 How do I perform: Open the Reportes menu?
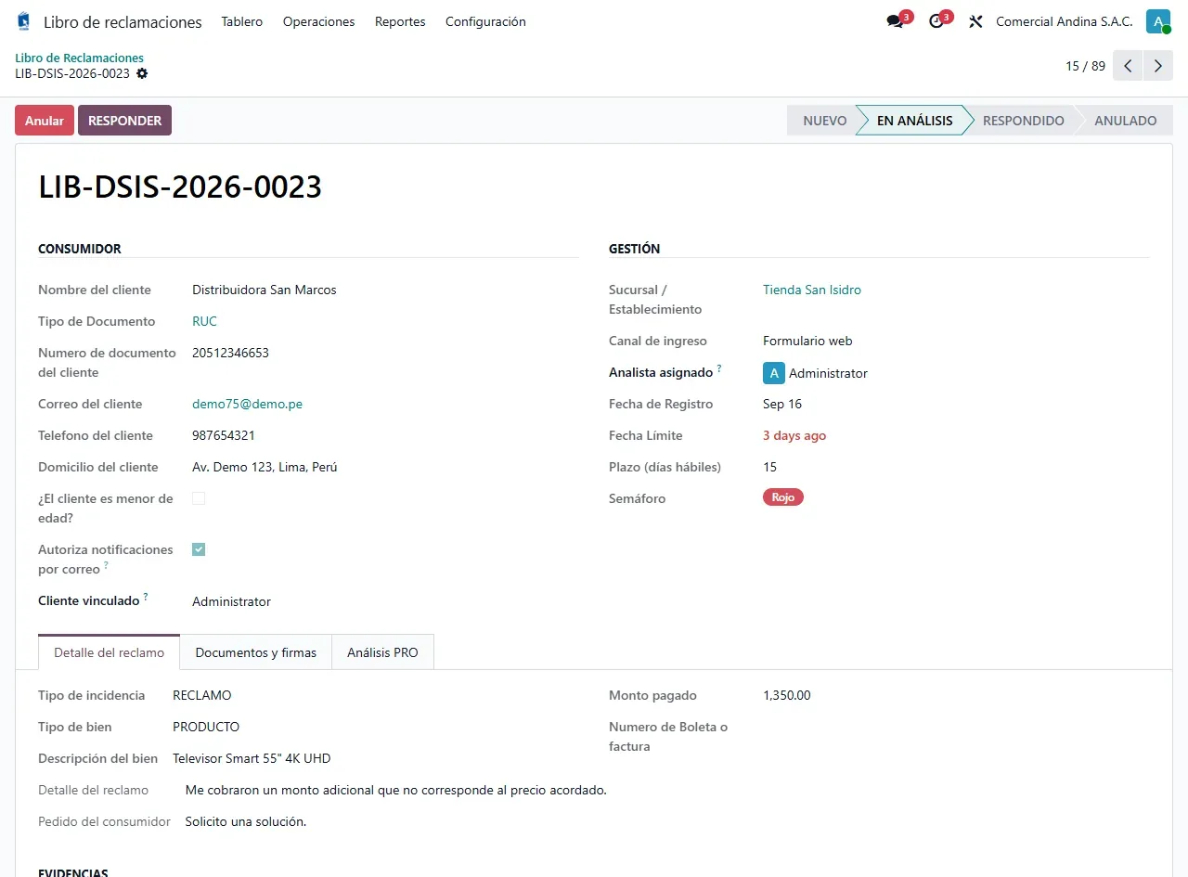(400, 21)
